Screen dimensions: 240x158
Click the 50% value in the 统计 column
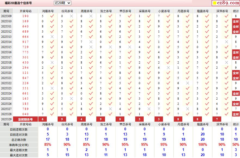coord(236,145)
